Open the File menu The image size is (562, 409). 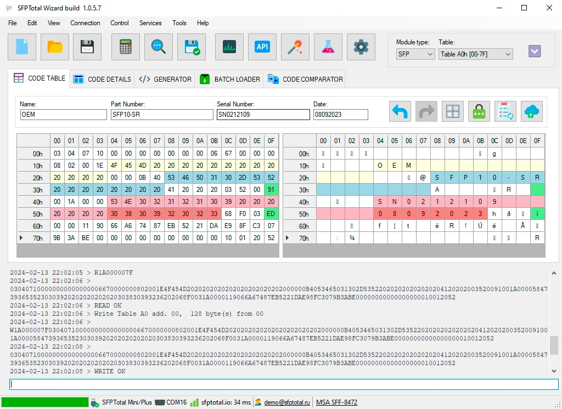[13, 23]
